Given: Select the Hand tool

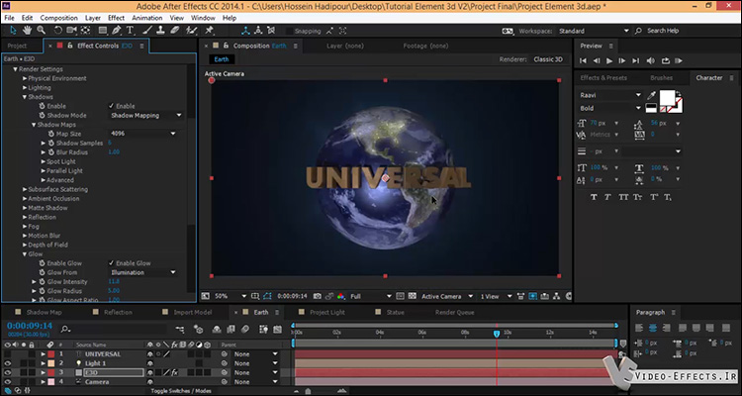Looking at the screenshot, I should (27, 31).
